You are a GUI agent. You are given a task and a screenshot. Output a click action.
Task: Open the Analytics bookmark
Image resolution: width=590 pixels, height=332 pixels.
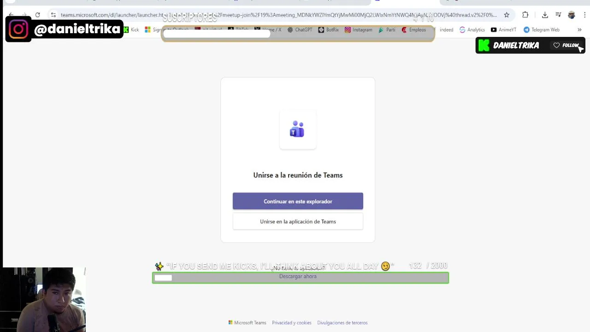coord(472,30)
